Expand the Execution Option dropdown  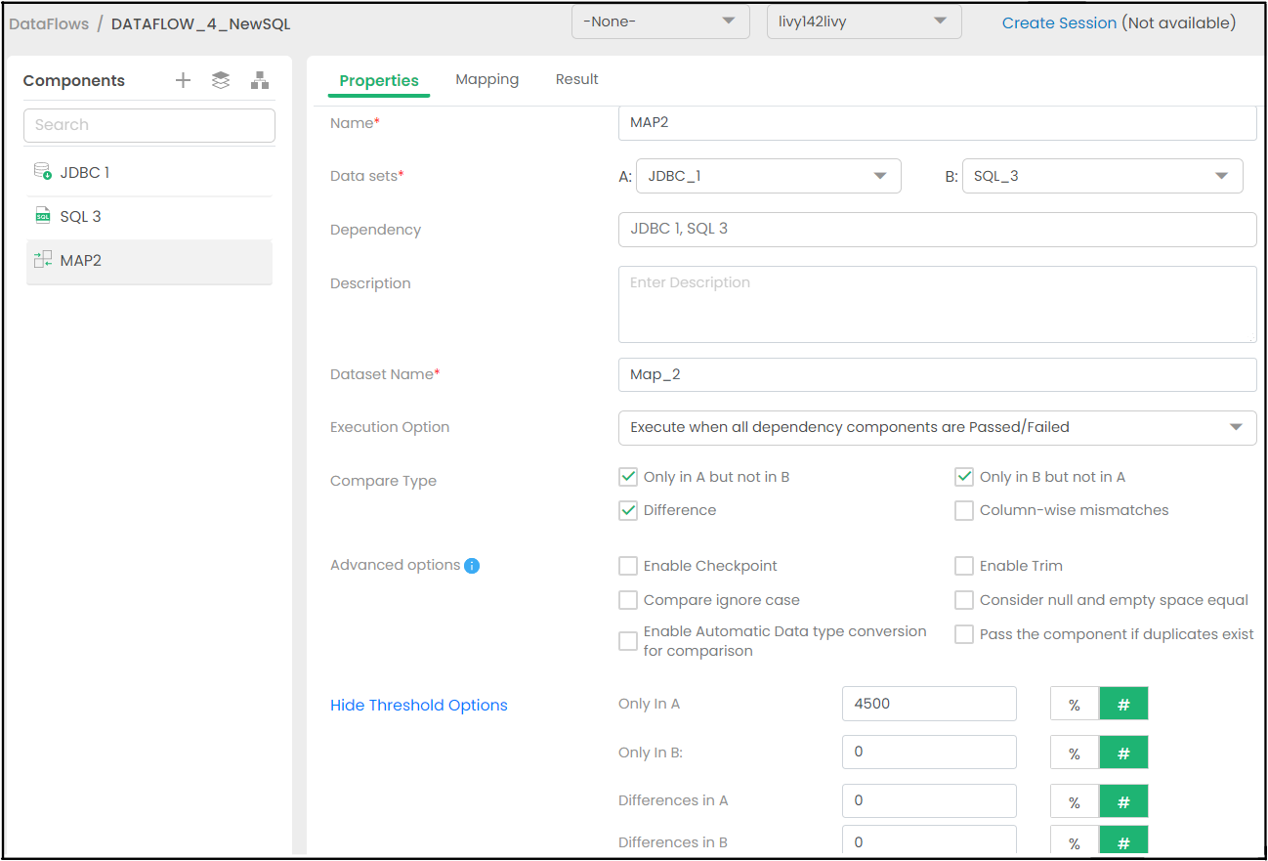pos(937,427)
